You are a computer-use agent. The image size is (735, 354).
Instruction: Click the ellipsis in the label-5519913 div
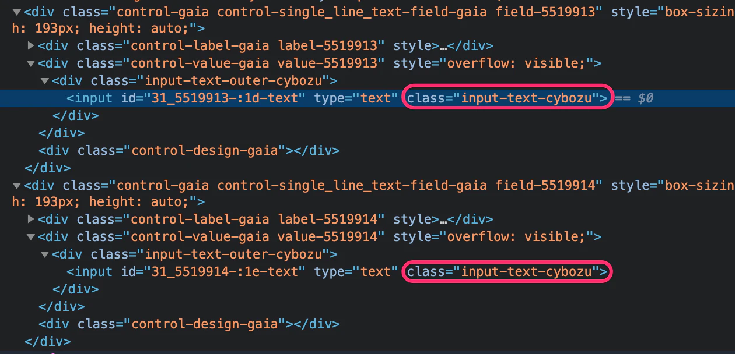[x=443, y=46]
